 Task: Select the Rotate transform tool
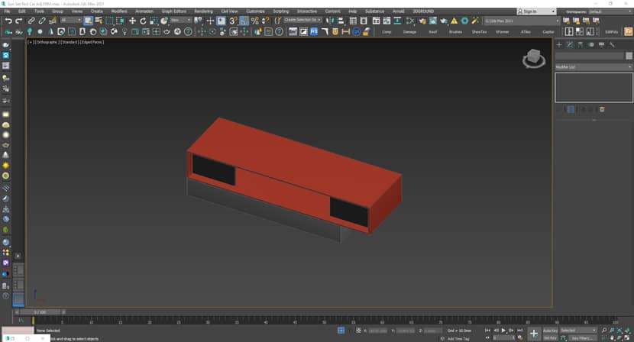point(143,21)
